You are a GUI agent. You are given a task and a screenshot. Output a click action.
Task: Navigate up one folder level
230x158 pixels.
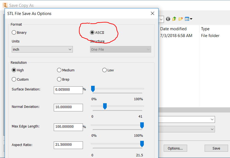pos(174,19)
